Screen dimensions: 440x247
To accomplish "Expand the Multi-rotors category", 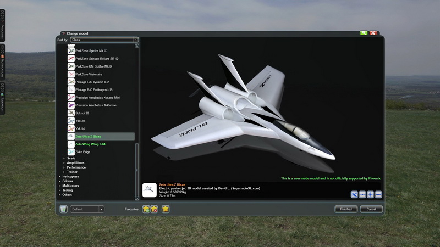I will click(x=60, y=186).
